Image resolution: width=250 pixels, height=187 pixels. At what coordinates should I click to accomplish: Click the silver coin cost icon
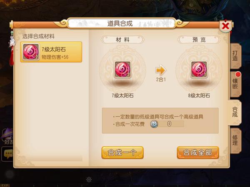tap(154, 124)
